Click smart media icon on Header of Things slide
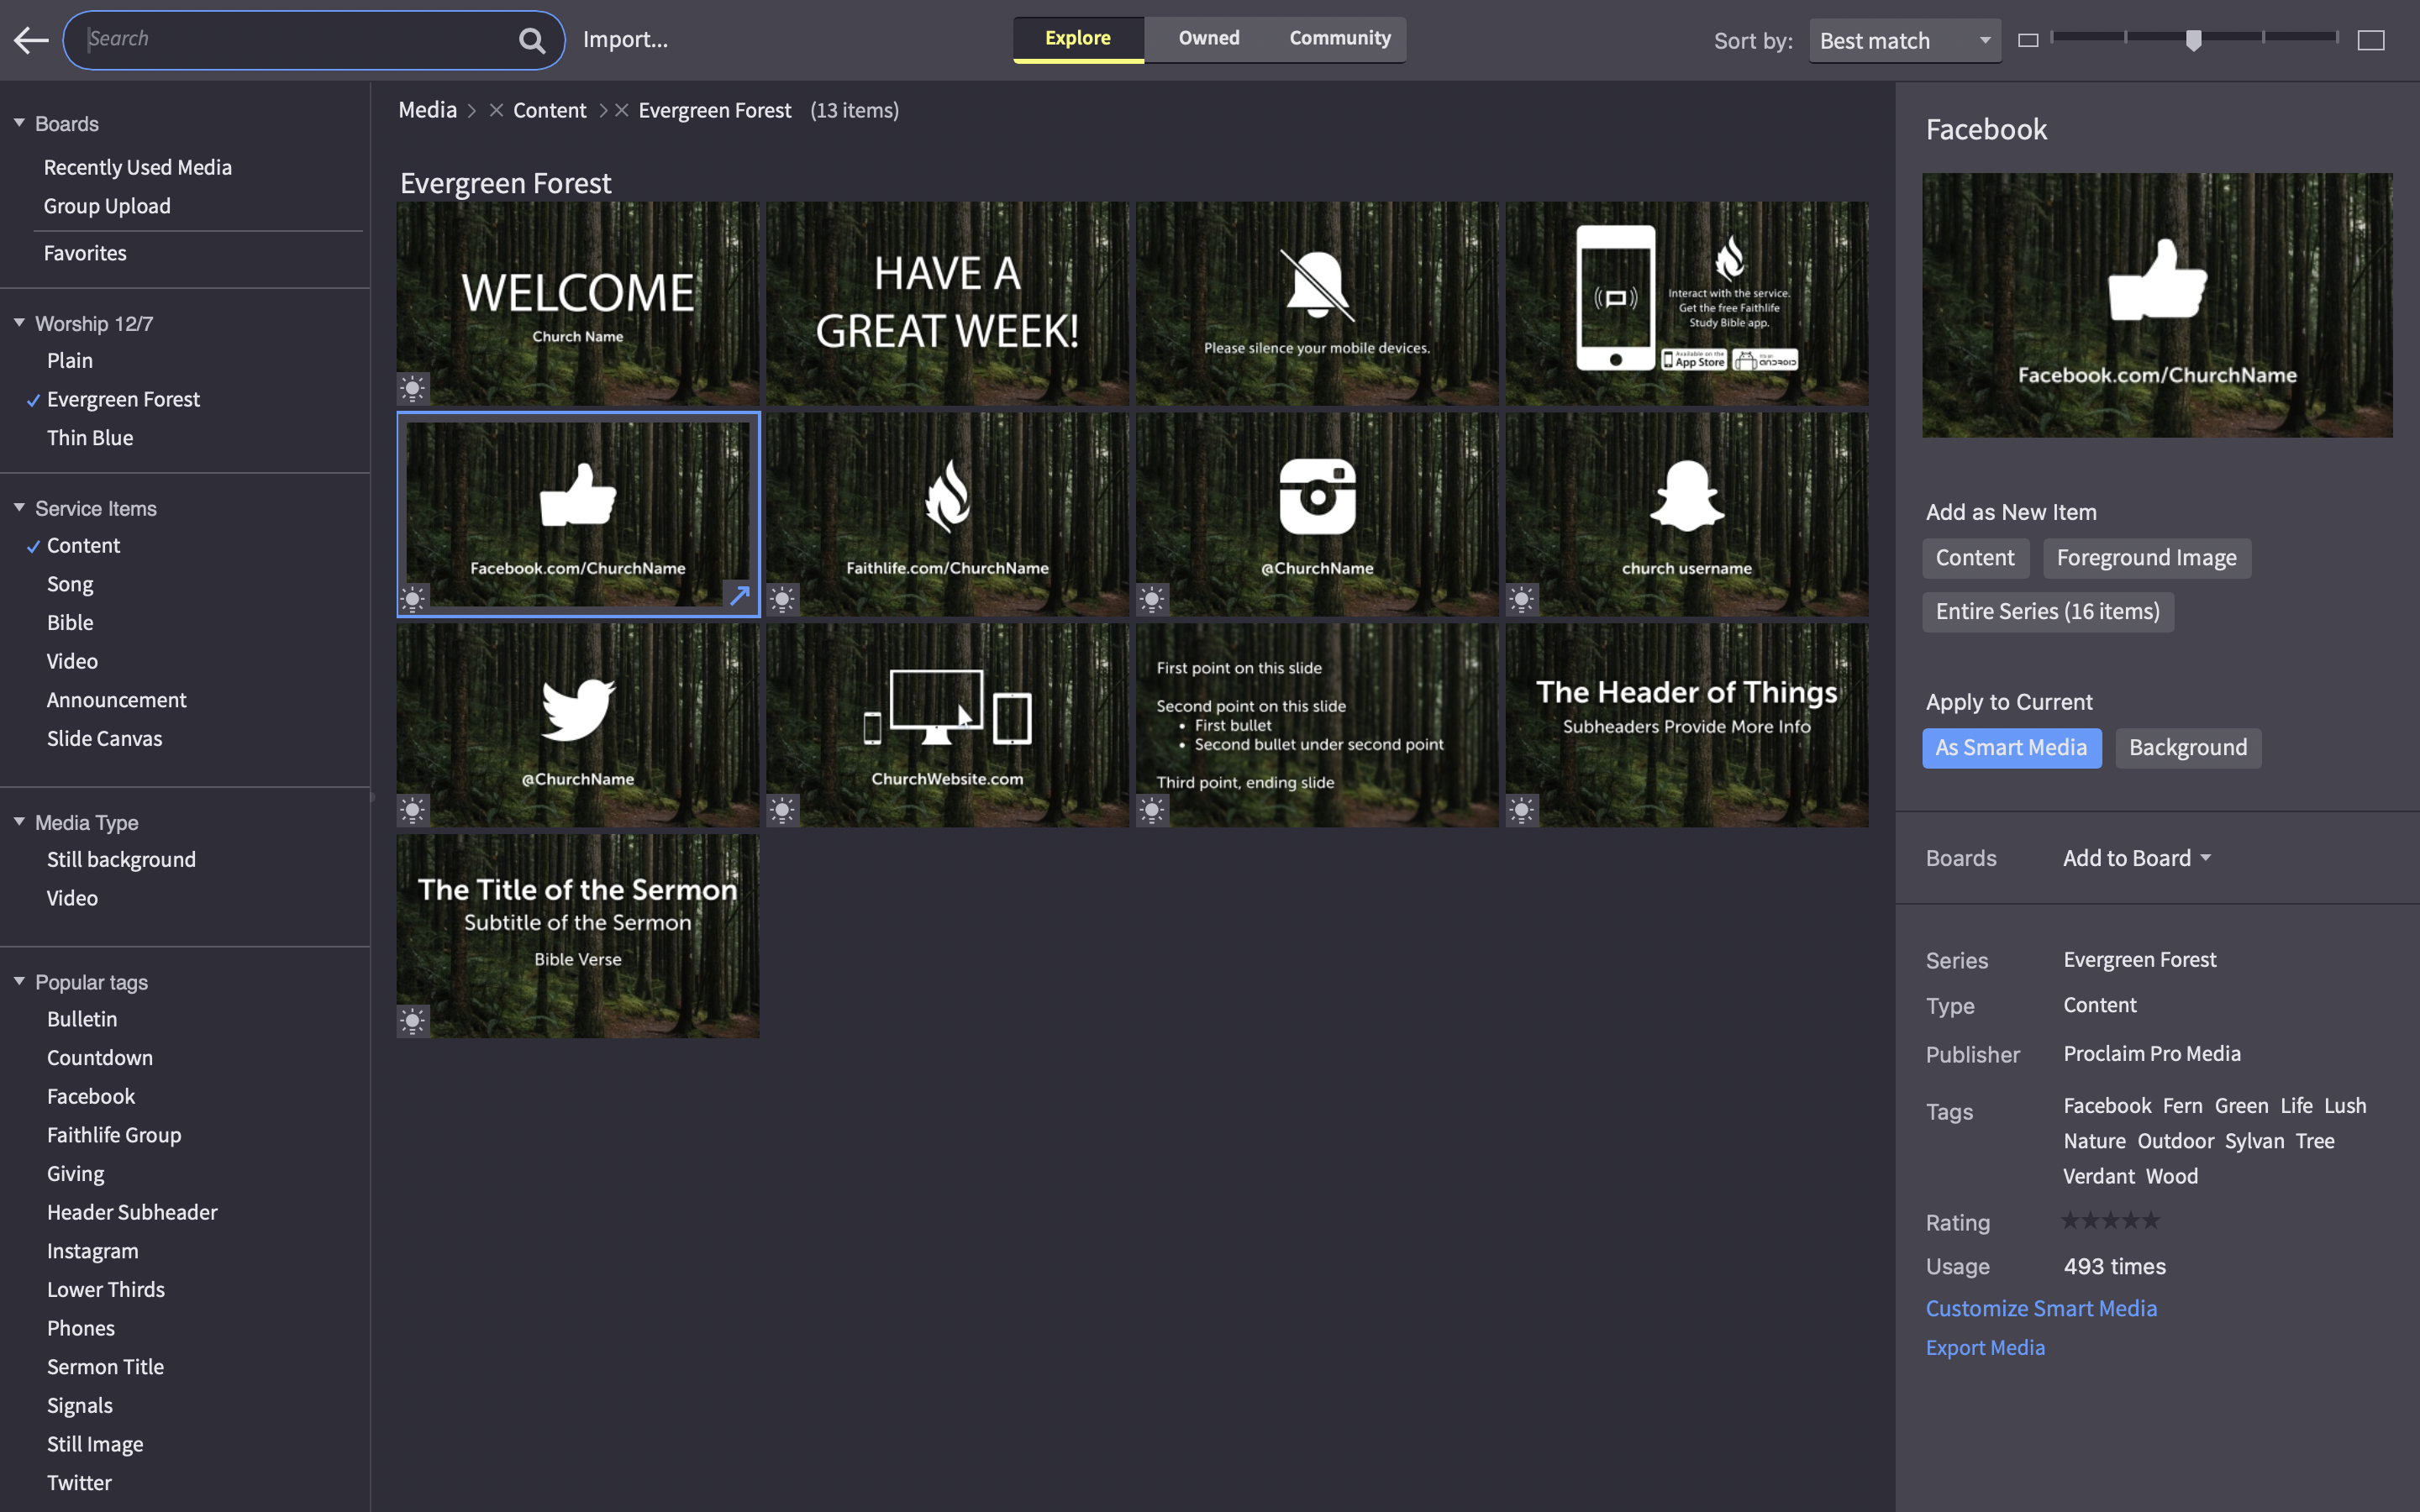The width and height of the screenshot is (2420, 1512). pos(1522,810)
